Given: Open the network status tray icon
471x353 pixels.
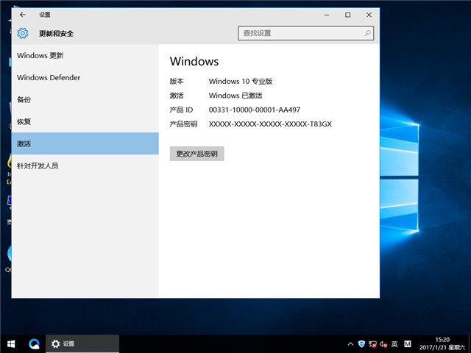Looking at the screenshot, I should click(372, 344).
